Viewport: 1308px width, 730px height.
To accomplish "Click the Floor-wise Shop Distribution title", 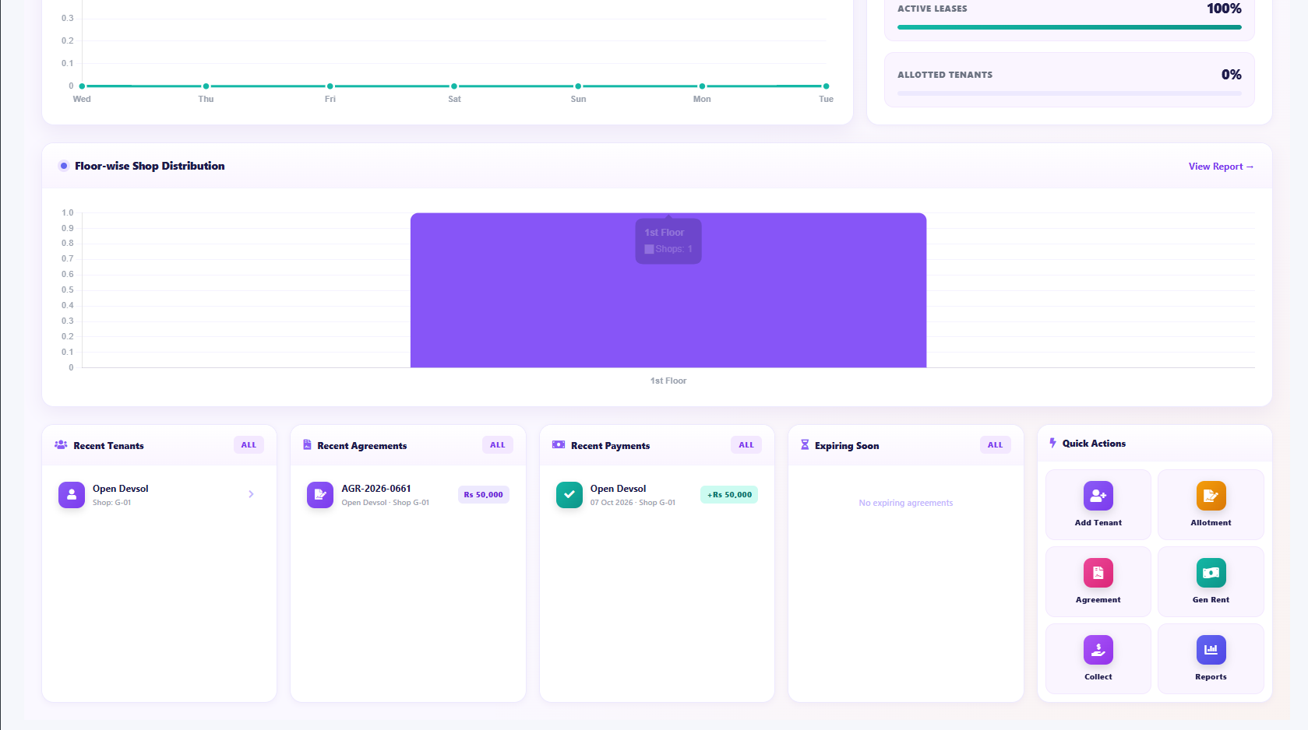I will coord(150,166).
